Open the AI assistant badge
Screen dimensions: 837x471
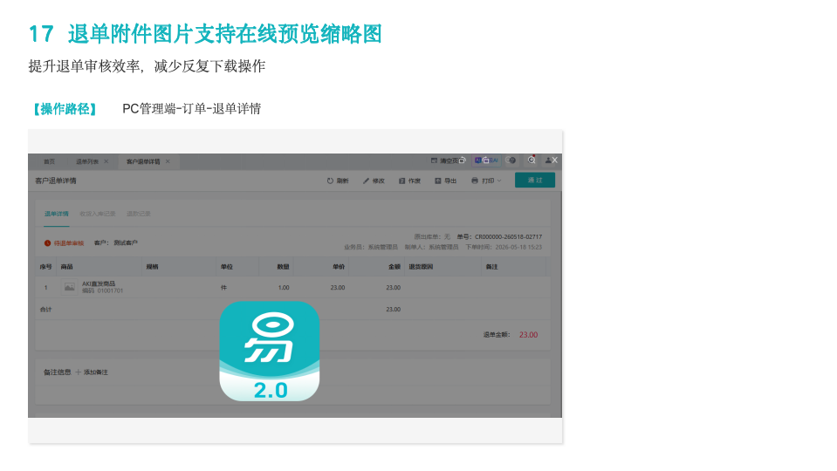click(486, 160)
